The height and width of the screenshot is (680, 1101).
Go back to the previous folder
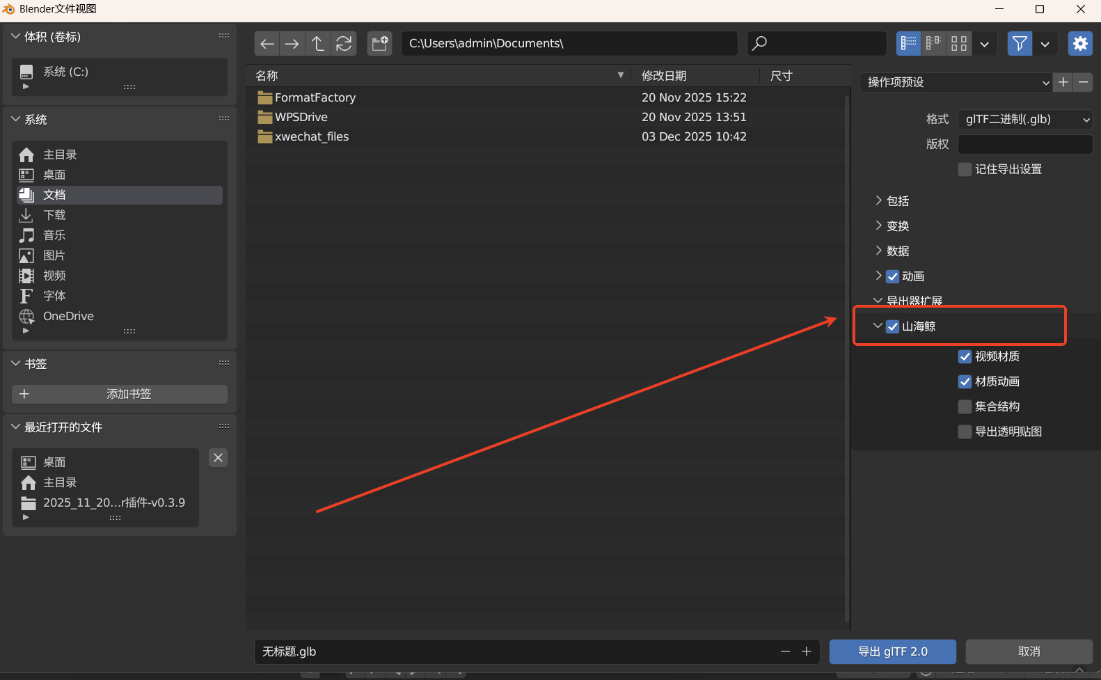267,44
